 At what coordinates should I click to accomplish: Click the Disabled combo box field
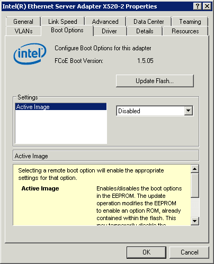(x=155, y=111)
